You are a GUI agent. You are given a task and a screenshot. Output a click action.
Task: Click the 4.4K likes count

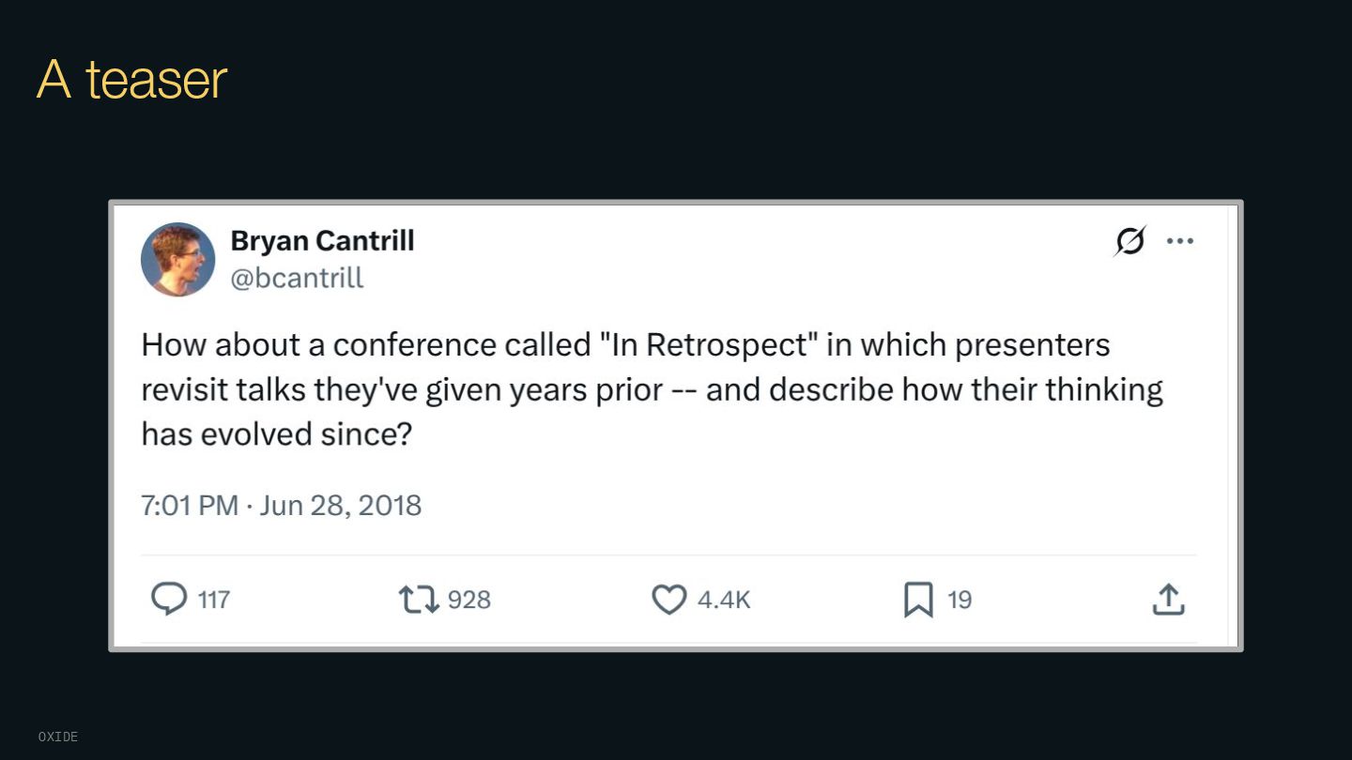(724, 600)
